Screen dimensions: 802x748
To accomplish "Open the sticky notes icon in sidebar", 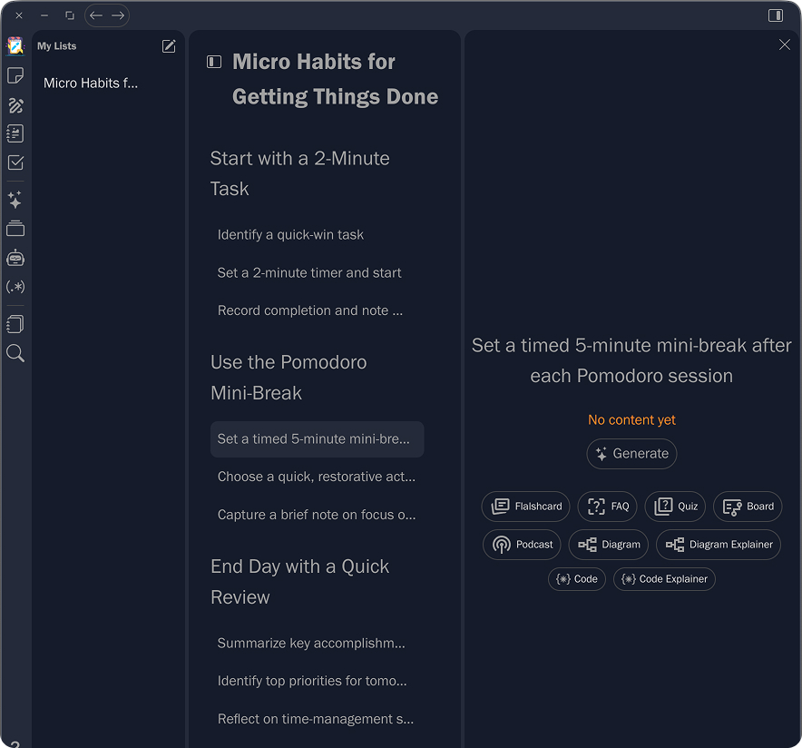I will point(15,75).
